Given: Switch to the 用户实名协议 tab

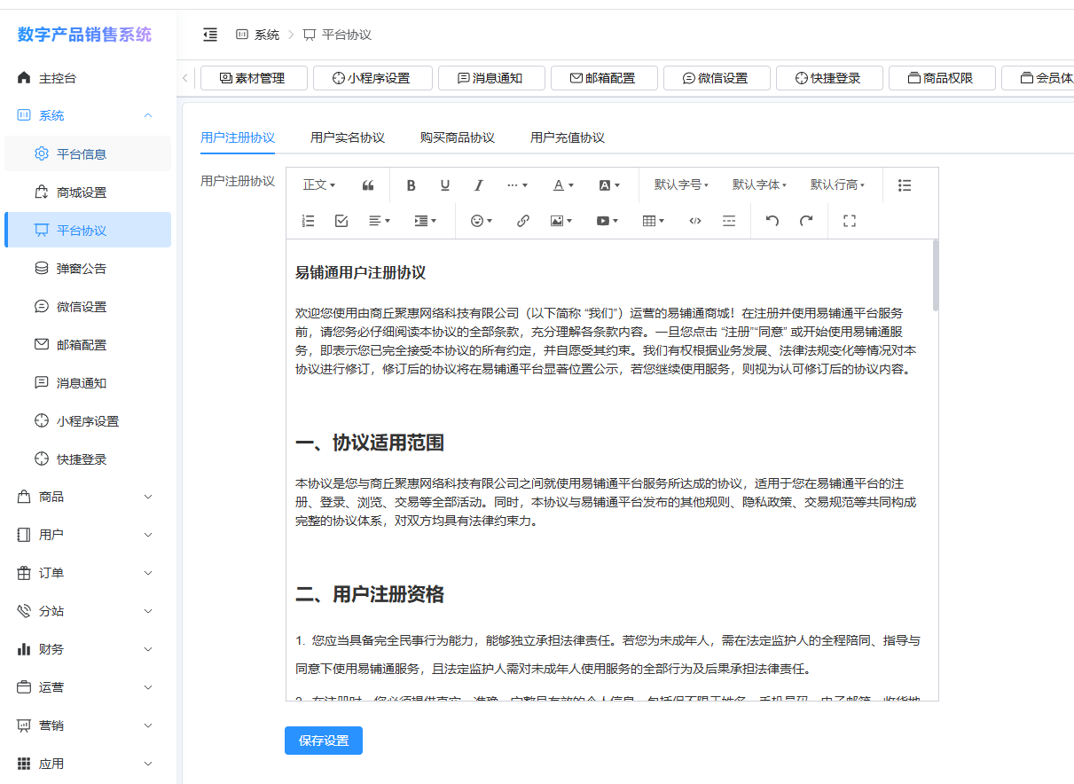Looking at the screenshot, I should [348, 137].
